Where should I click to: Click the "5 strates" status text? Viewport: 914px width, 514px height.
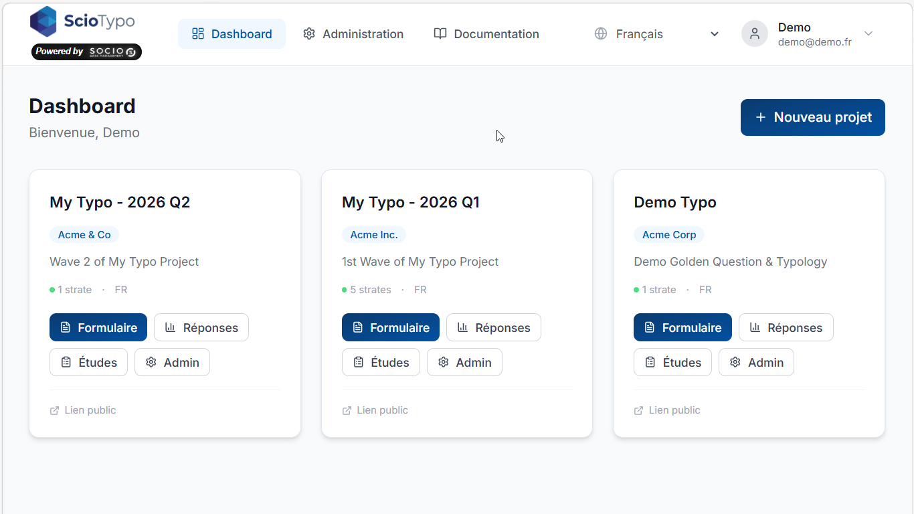coord(371,290)
